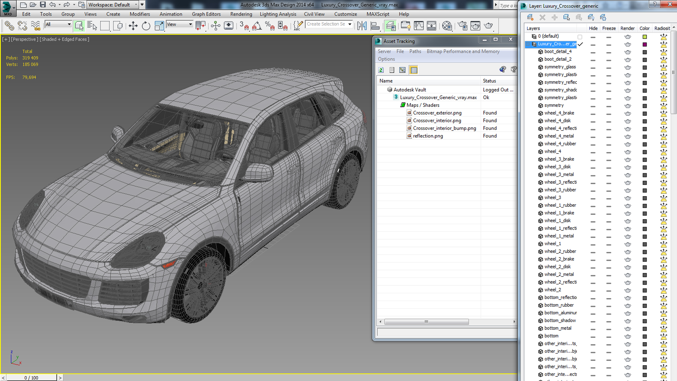677x381 pixels.
Task: Switch Asset Tracking to table view
Action: (x=414, y=70)
